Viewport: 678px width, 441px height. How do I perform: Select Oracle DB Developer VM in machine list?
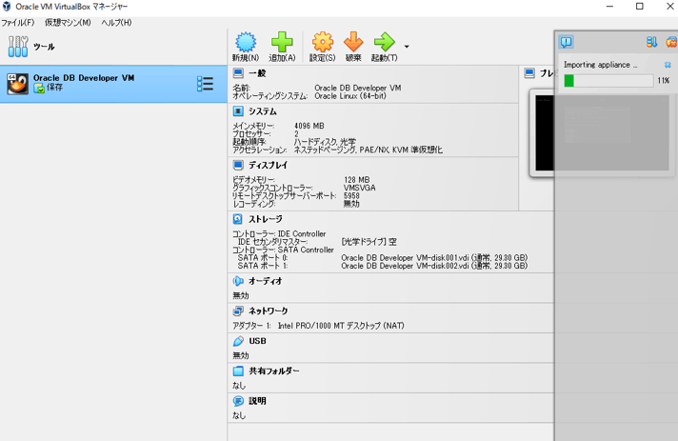[113, 84]
